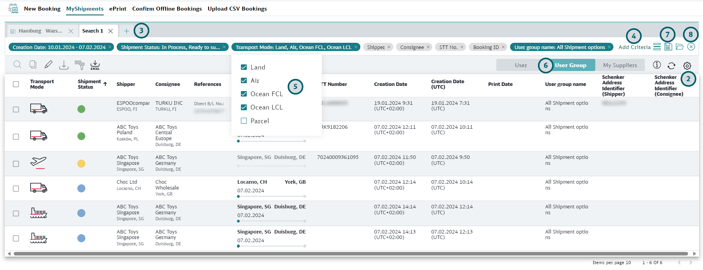703x270 pixels.
Task: Open the Shipment Status filter chip
Action: [170, 47]
